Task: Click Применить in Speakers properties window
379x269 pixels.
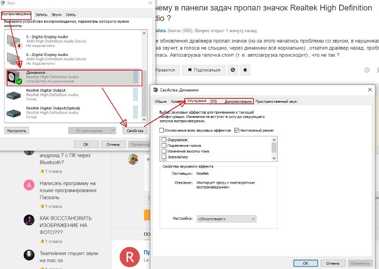Action: pos(360,263)
